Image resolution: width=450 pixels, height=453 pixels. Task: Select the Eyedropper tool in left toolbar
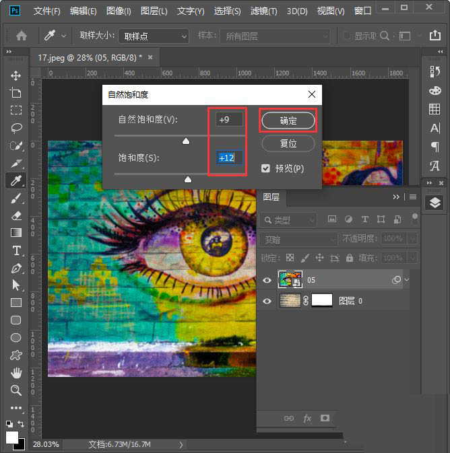point(16,180)
